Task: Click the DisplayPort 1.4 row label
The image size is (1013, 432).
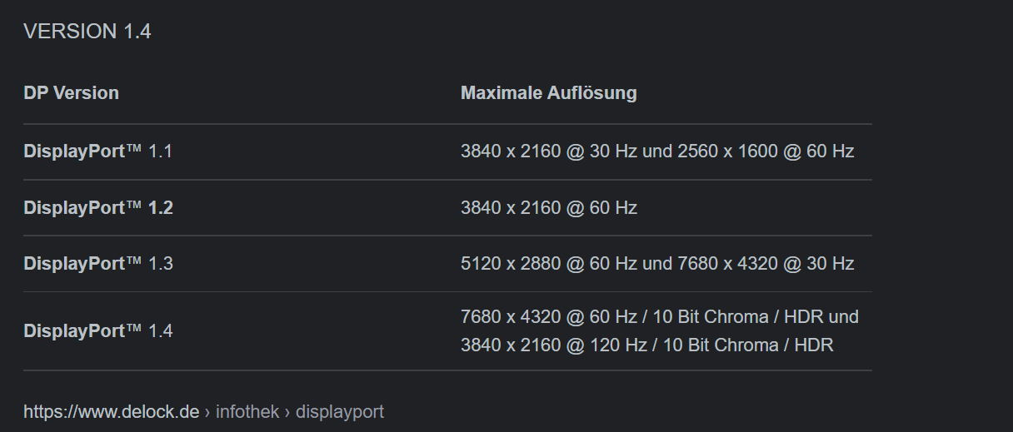Action: pos(98,330)
